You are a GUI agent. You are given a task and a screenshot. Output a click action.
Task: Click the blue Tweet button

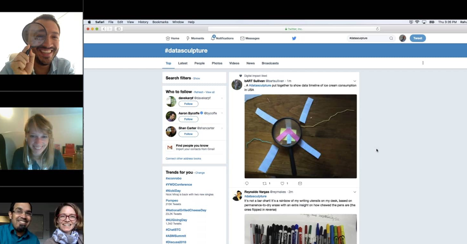coord(418,38)
